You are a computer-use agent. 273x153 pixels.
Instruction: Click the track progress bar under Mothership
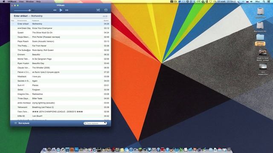point(61,18)
